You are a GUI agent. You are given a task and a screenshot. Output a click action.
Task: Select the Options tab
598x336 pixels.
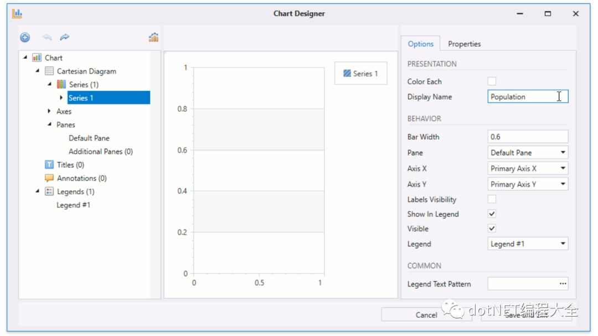(x=421, y=44)
